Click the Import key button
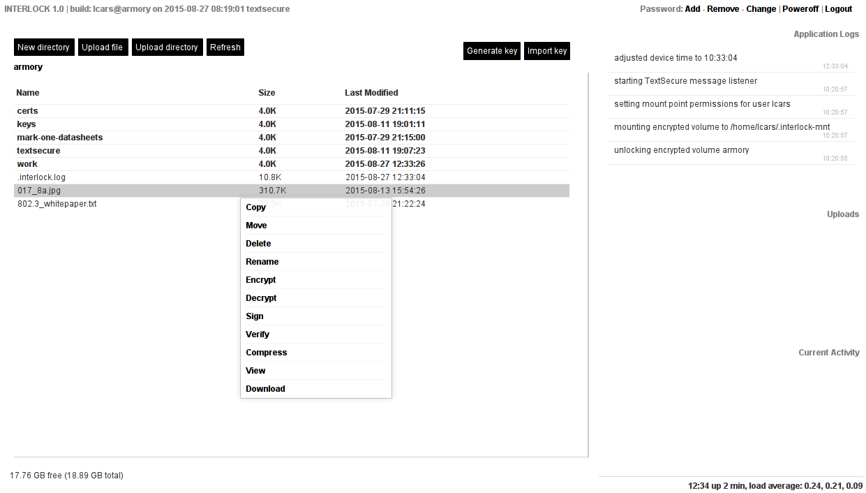Viewport: 866px width, 493px height. click(546, 50)
